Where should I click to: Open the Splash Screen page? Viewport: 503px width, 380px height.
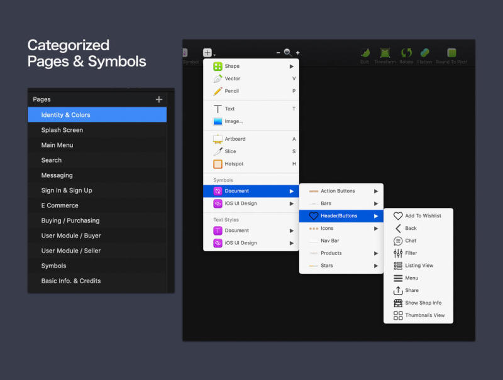point(62,130)
